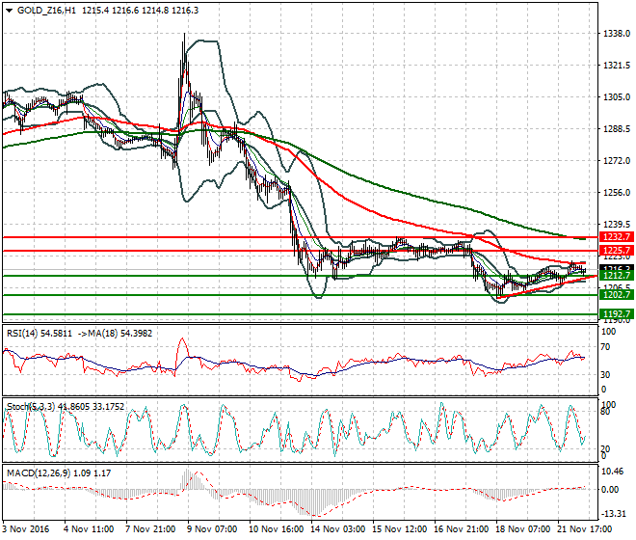636x540 pixels.
Task: Click the Stochastic scale value 20
Action: pos(605,449)
